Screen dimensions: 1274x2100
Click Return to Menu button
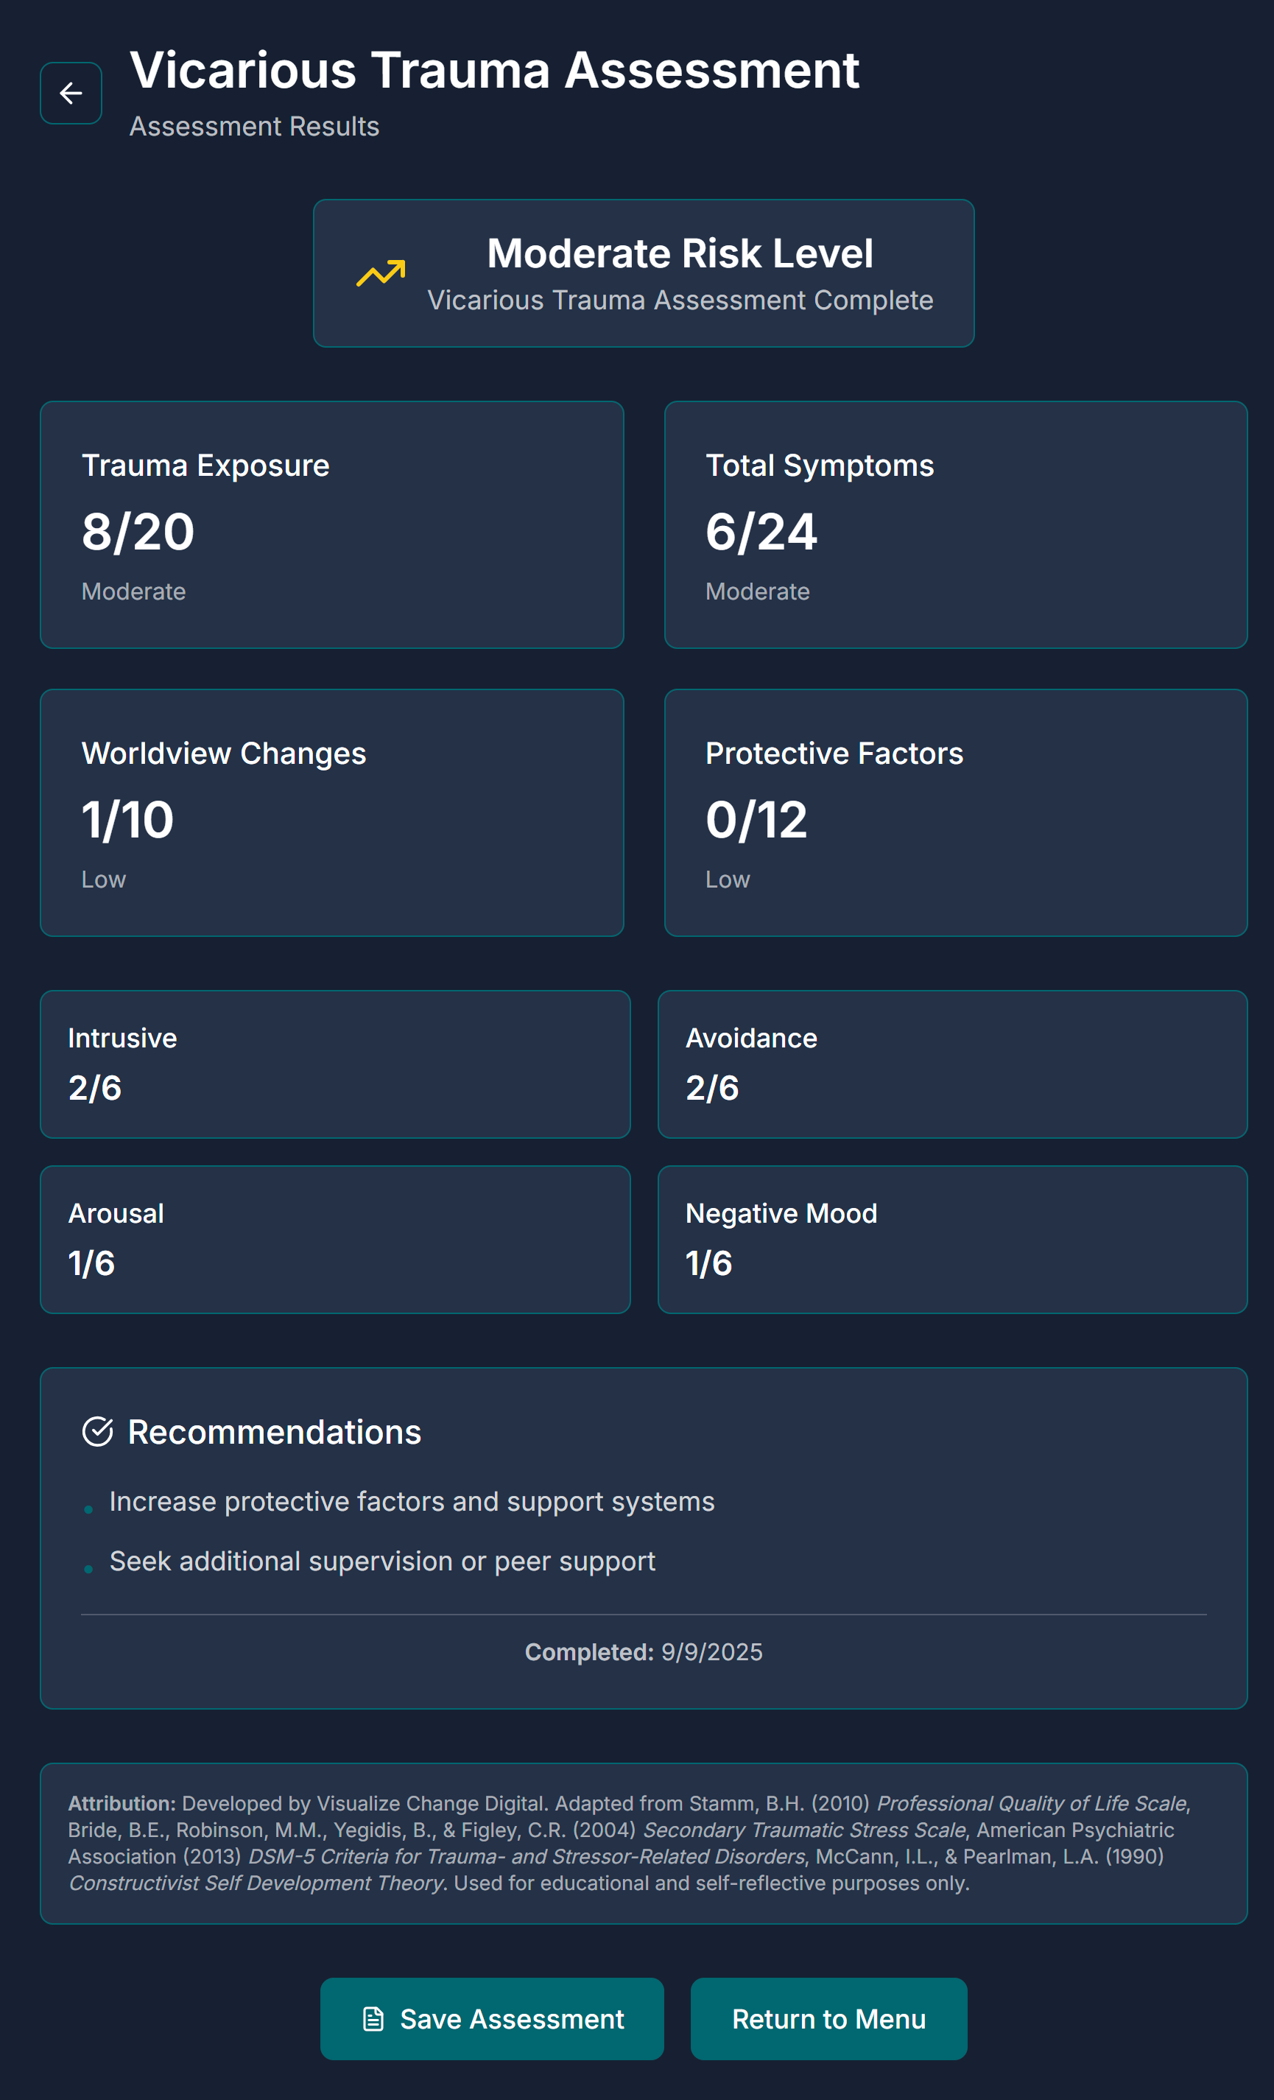(x=828, y=2019)
